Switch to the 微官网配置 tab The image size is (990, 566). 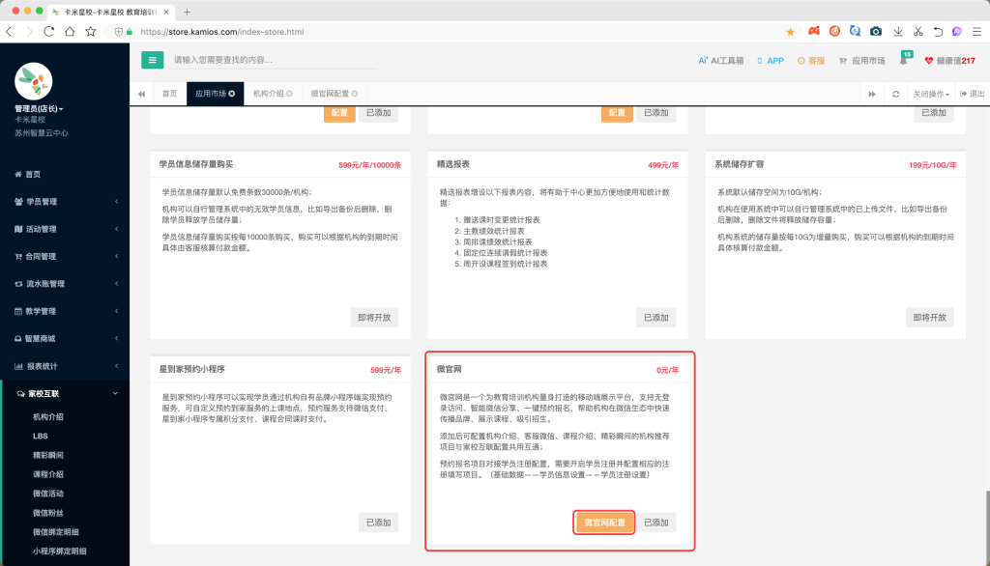point(330,94)
